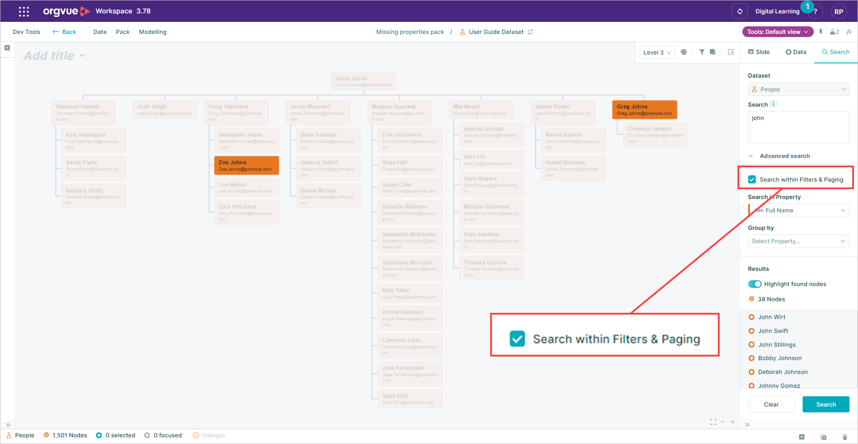The height and width of the screenshot is (444, 858).
Task: Click the Back link
Action: (64, 32)
